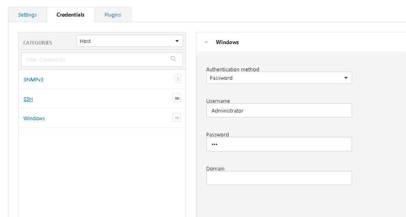
Task: Collapse the Windows credentials section
Action: pyautogui.click(x=206, y=42)
